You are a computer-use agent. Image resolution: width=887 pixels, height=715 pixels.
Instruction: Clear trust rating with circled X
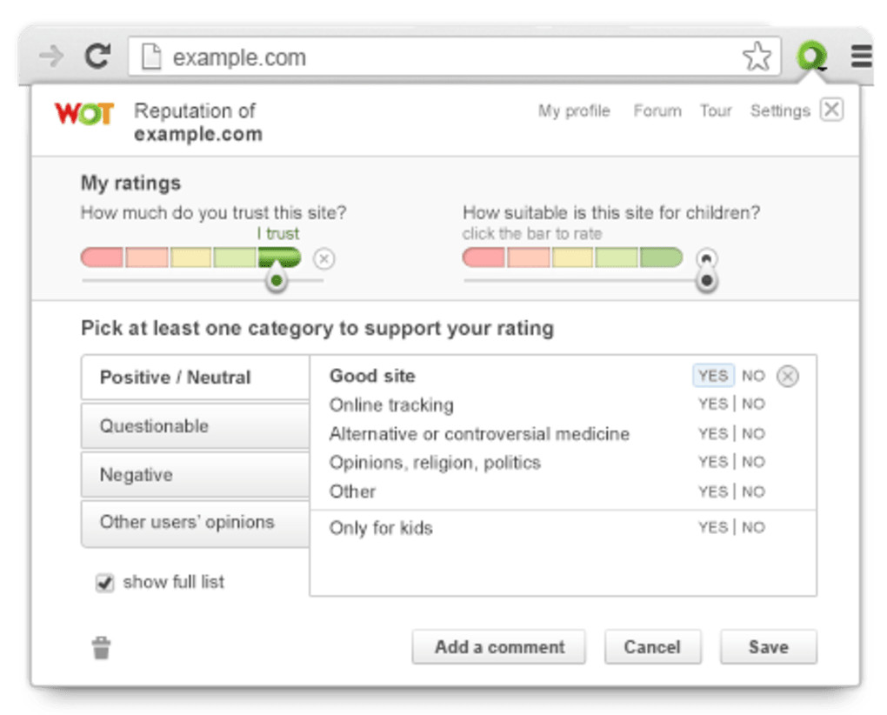coord(323,258)
